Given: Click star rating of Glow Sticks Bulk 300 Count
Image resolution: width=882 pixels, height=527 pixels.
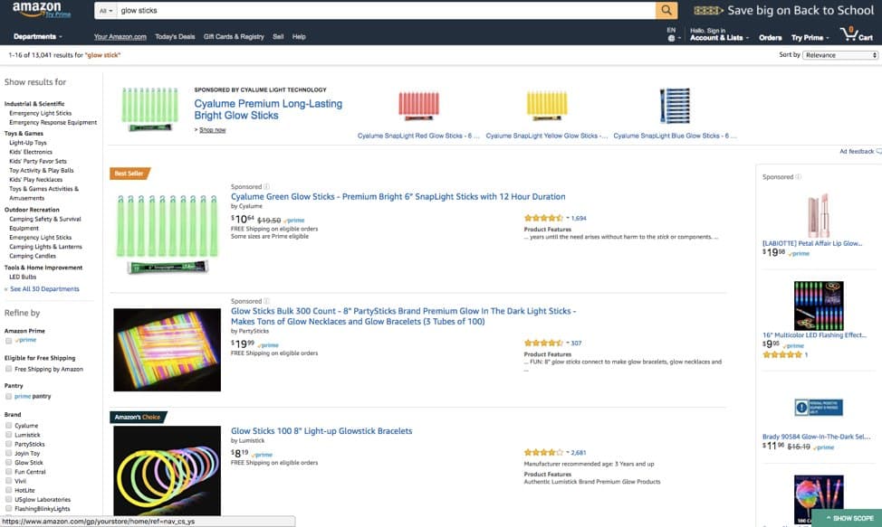Looking at the screenshot, I should tap(543, 343).
